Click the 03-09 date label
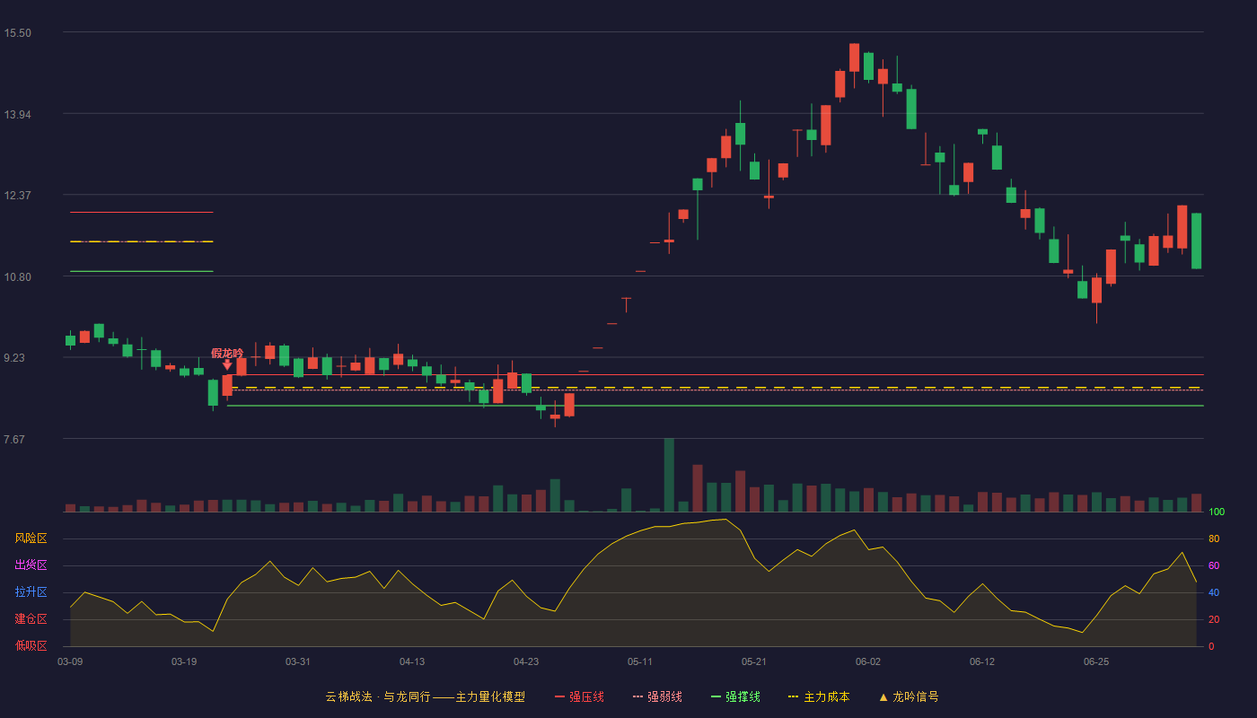Viewport: 1257px width, 718px height. pos(70,661)
